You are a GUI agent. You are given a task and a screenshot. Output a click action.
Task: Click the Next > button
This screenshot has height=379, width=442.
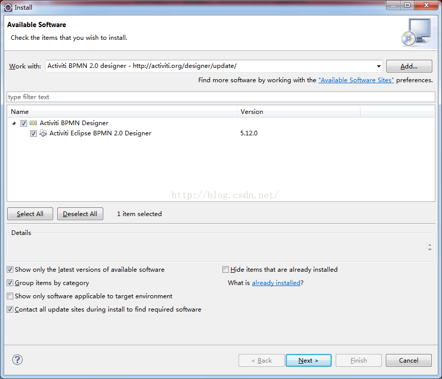[x=309, y=361]
